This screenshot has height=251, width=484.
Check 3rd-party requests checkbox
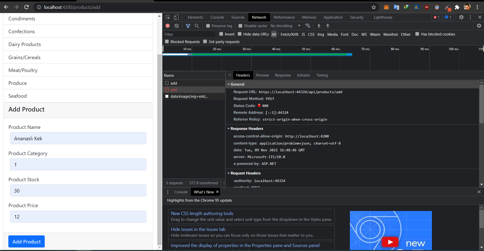pos(205,42)
